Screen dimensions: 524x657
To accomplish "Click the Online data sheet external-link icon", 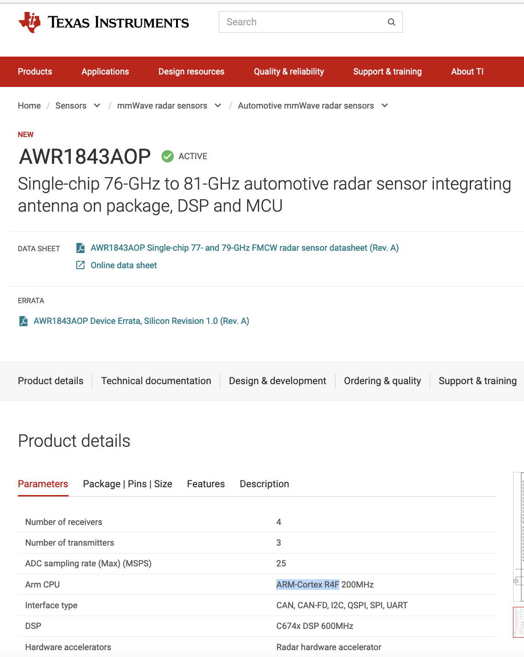I will (80, 265).
